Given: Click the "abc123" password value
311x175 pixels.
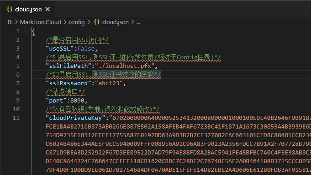Looking at the screenshot, I should 109,83.
